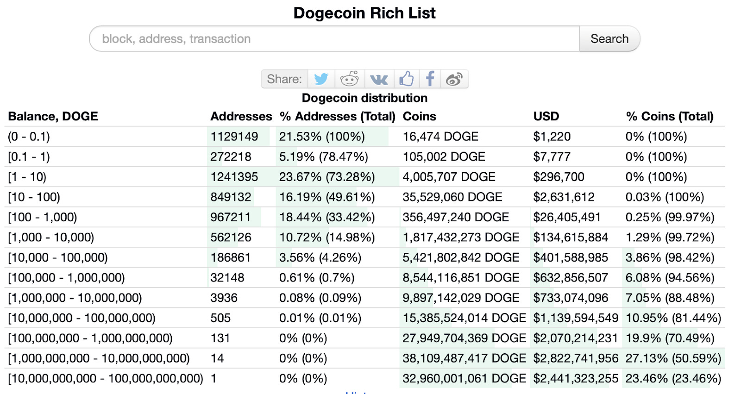The height and width of the screenshot is (394, 741).
Task: Share page on VK
Action: pos(379,79)
